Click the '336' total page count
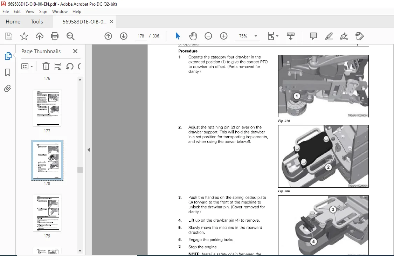This screenshot has height=256, width=394. click(156, 36)
